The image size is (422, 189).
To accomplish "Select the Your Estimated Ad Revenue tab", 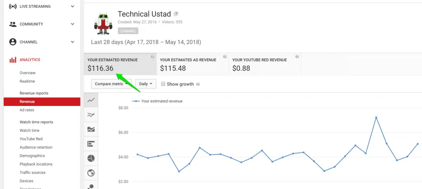I will click(192, 64).
